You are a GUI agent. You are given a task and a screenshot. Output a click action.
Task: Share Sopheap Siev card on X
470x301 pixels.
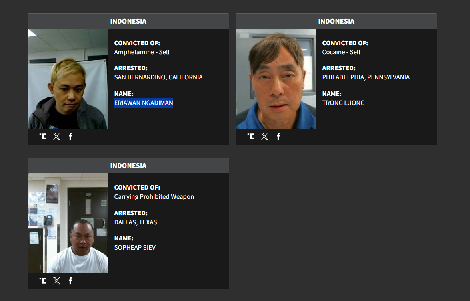pyautogui.click(x=57, y=281)
